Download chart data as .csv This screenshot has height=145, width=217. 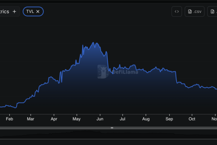click(194, 12)
